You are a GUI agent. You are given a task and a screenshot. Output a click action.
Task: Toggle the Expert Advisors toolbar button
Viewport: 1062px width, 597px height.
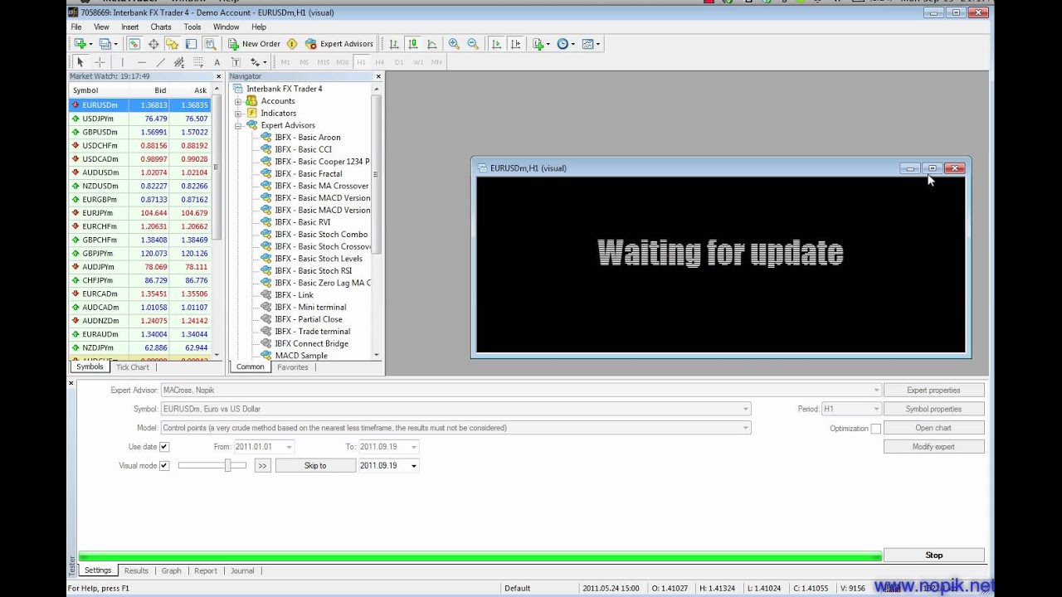(x=339, y=44)
